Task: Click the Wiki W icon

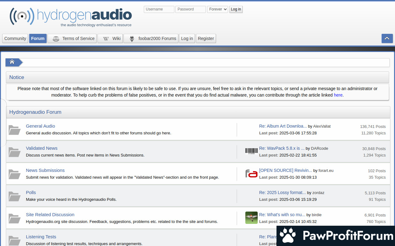Action: (106, 39)
